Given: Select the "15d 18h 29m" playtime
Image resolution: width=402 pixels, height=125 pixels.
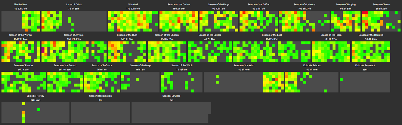Looking at the screenshot, I should (x=73, y=39).
